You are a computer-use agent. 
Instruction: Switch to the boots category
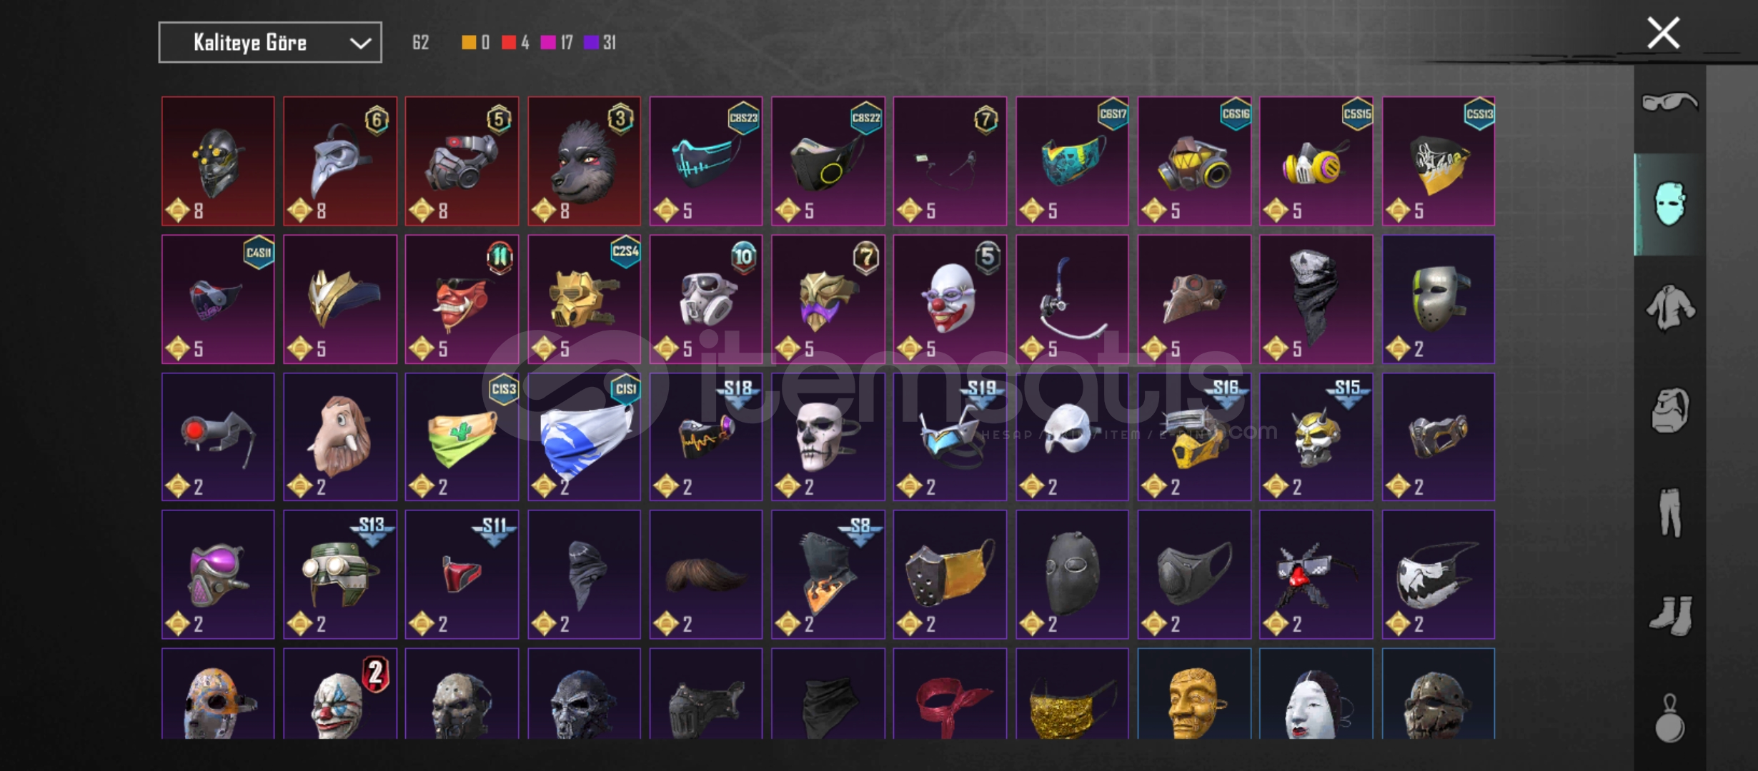tap(1670, 615)
